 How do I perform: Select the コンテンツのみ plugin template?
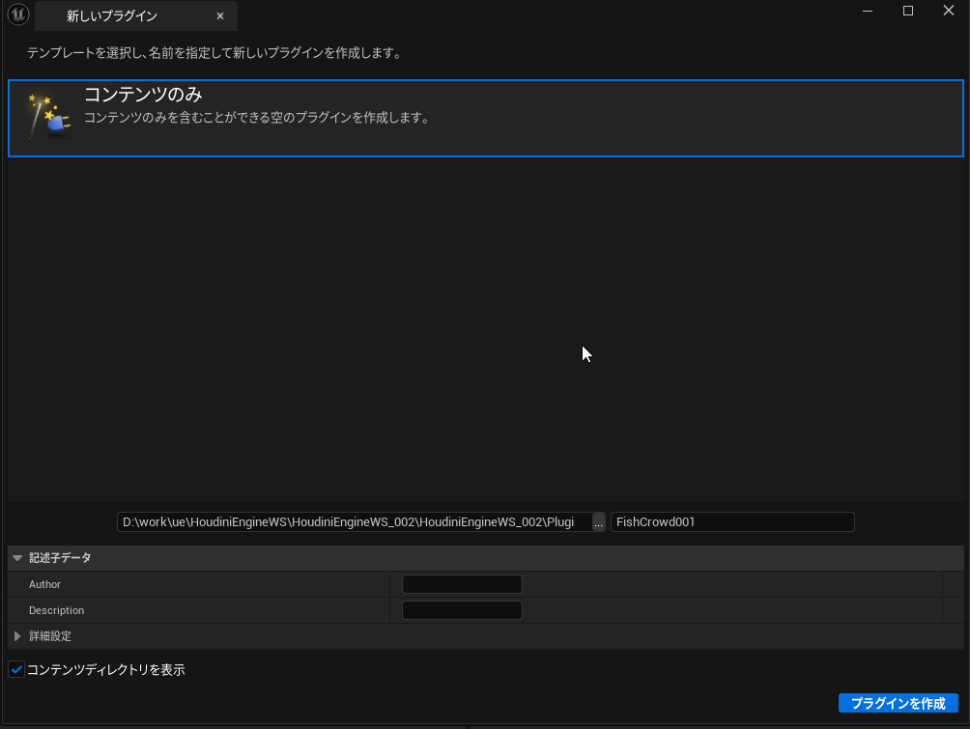click(x=486, y=118)
